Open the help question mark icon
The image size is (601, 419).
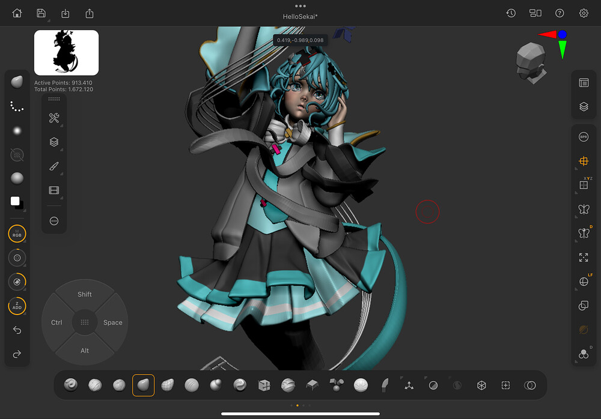[560, 13]
